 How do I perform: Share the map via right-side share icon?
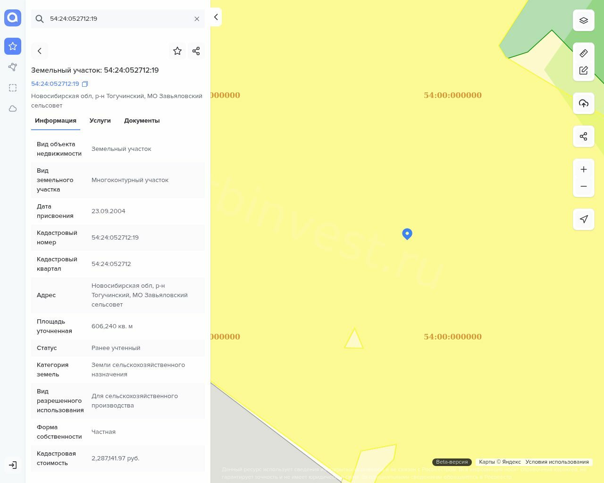tap(584, 136)
